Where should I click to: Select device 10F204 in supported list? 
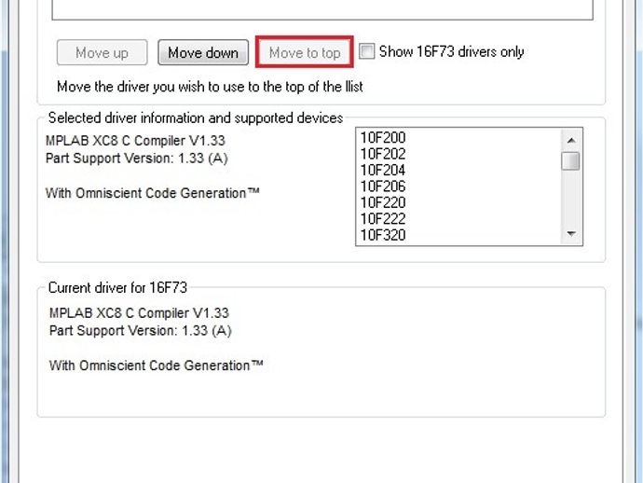[x=383, y=170]
